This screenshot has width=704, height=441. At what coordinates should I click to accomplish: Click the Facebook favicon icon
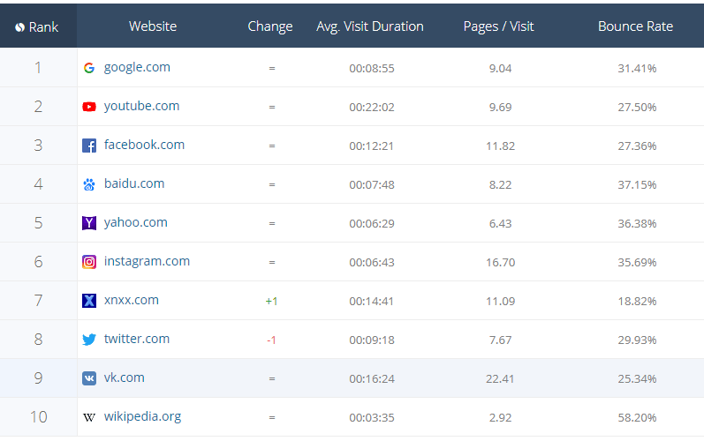89,146
